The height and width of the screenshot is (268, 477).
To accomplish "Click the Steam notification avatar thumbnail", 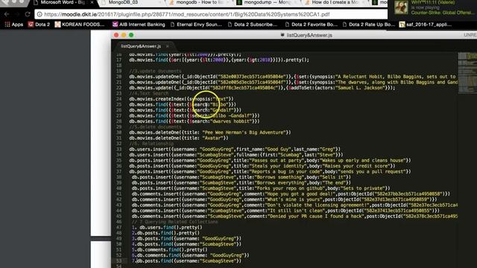I will click(401, 7).
